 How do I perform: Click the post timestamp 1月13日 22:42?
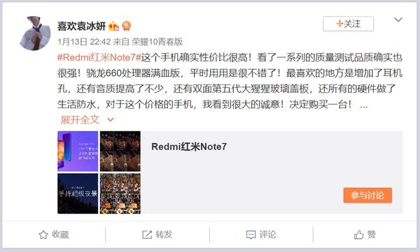84,42
